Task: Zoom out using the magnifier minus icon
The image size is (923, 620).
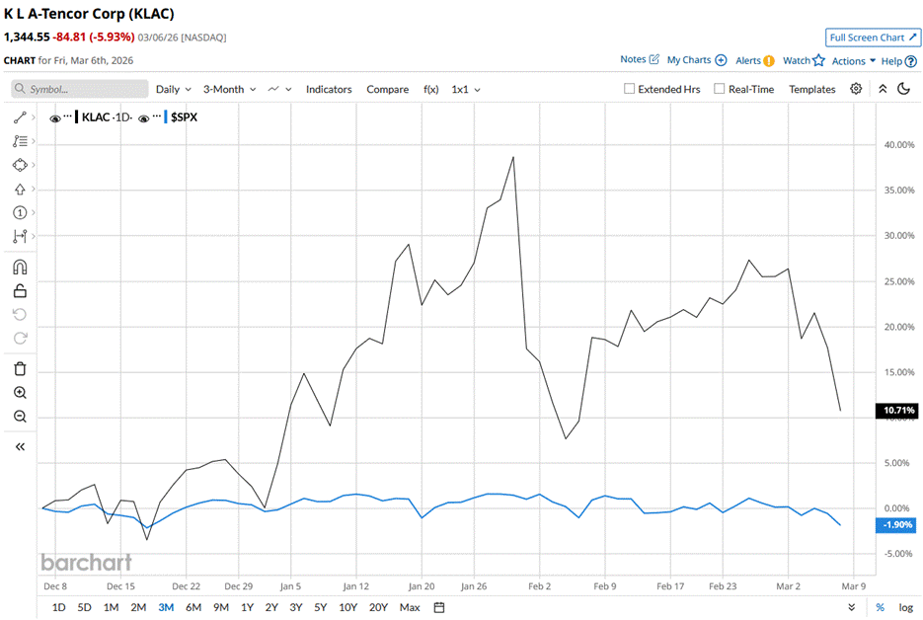Action: pyautogui.click(x=20, y=417)
